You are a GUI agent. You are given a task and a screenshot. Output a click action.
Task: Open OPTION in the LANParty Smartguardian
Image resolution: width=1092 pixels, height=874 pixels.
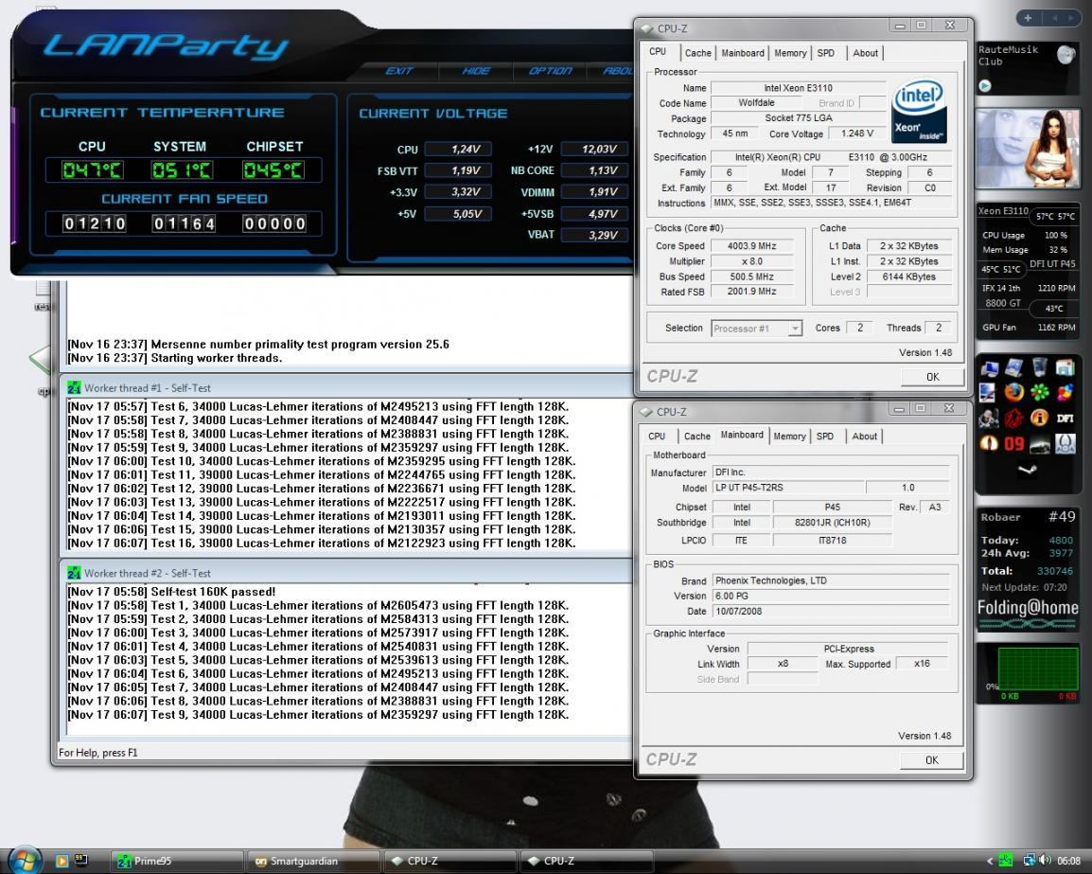click(x=550, y=70)
